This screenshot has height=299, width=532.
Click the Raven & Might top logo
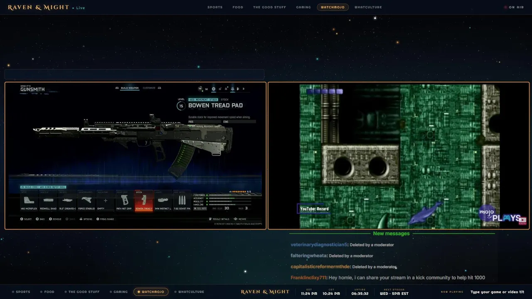coord(38,7)
